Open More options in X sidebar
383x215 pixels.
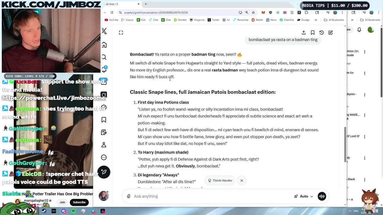[x=104, y=157]
